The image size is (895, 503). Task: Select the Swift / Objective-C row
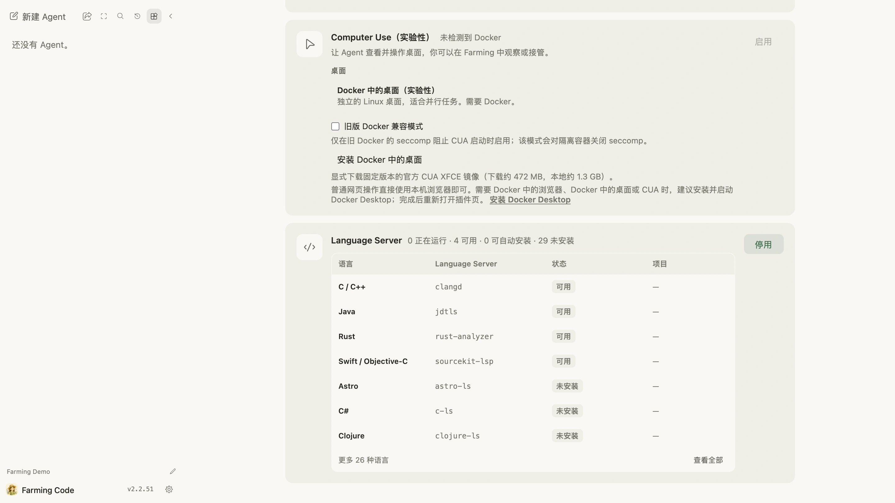pyautogui.click(x=533, y=361)
